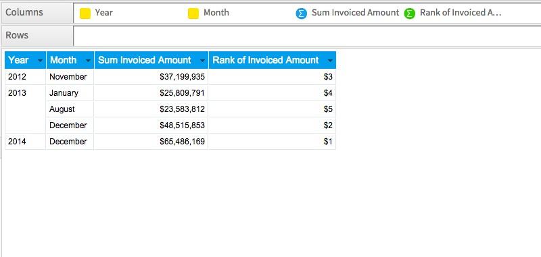Image resolution: width=541 pixels, height=257 pixels.
Task: Select the Year field in Columns list
Action: pyautogui.click(x=104, y=13)
